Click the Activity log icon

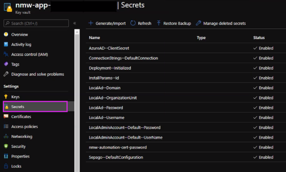6,44
